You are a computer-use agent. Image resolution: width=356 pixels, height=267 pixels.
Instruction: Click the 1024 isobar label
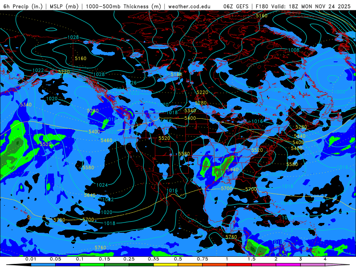pyautogui.click(x=102, y=185)
